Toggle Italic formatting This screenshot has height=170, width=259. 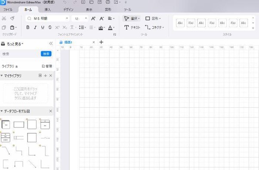(x=35, y=27)
